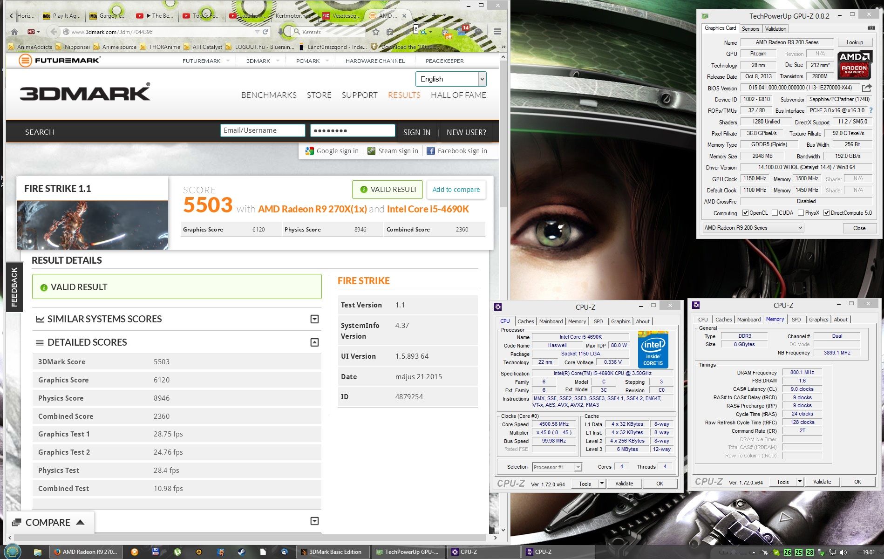
Task: Open the Firefox downloads arrow
Action: pos(281,32)
